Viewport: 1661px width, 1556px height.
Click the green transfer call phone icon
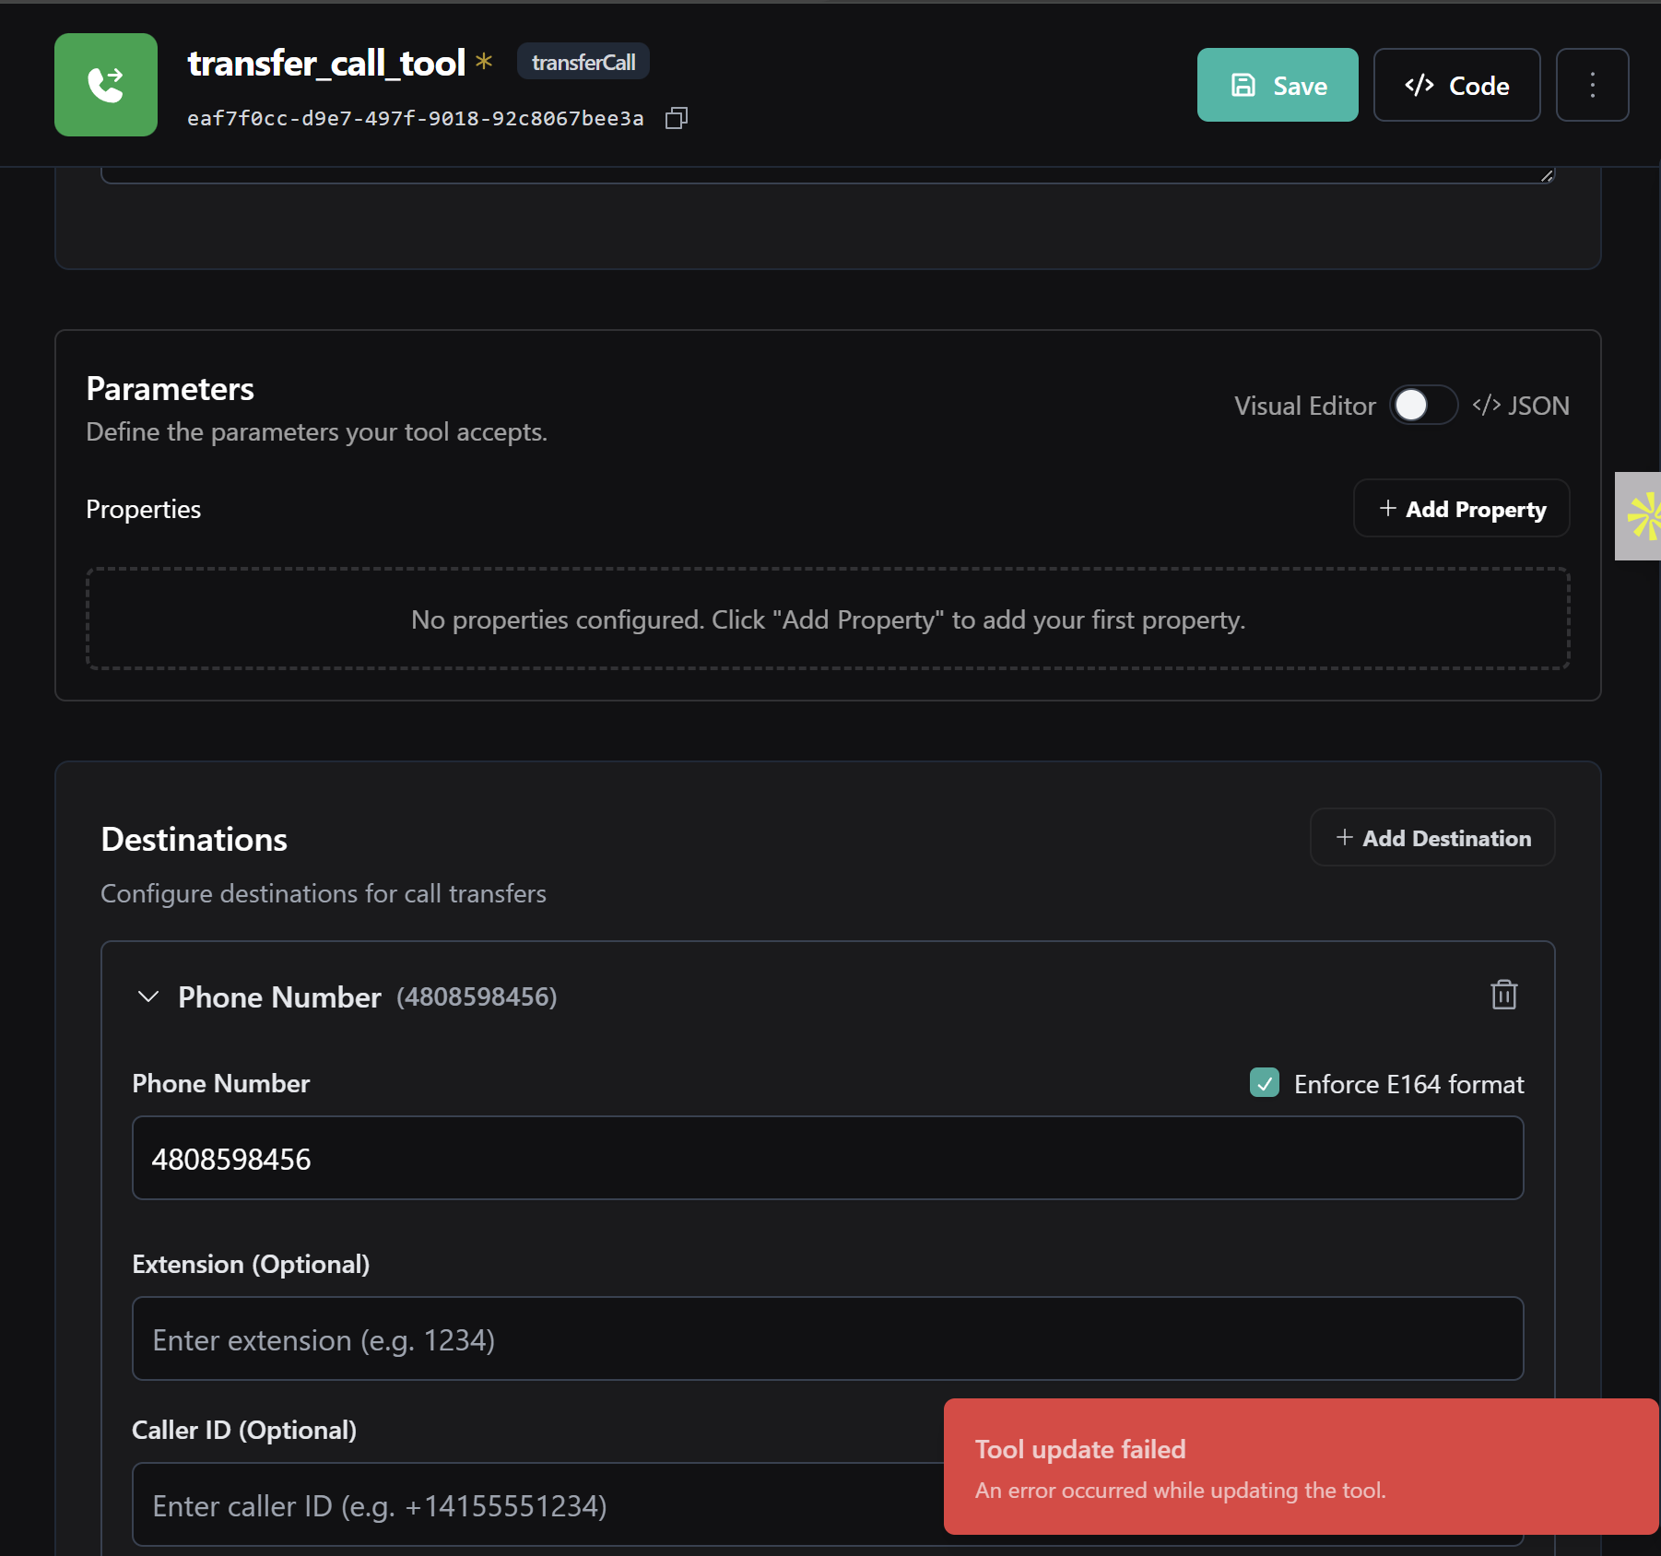[106, 85]
